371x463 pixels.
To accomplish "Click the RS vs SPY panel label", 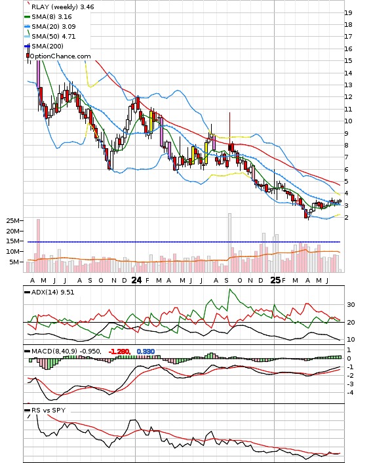I will click(49, 411).
